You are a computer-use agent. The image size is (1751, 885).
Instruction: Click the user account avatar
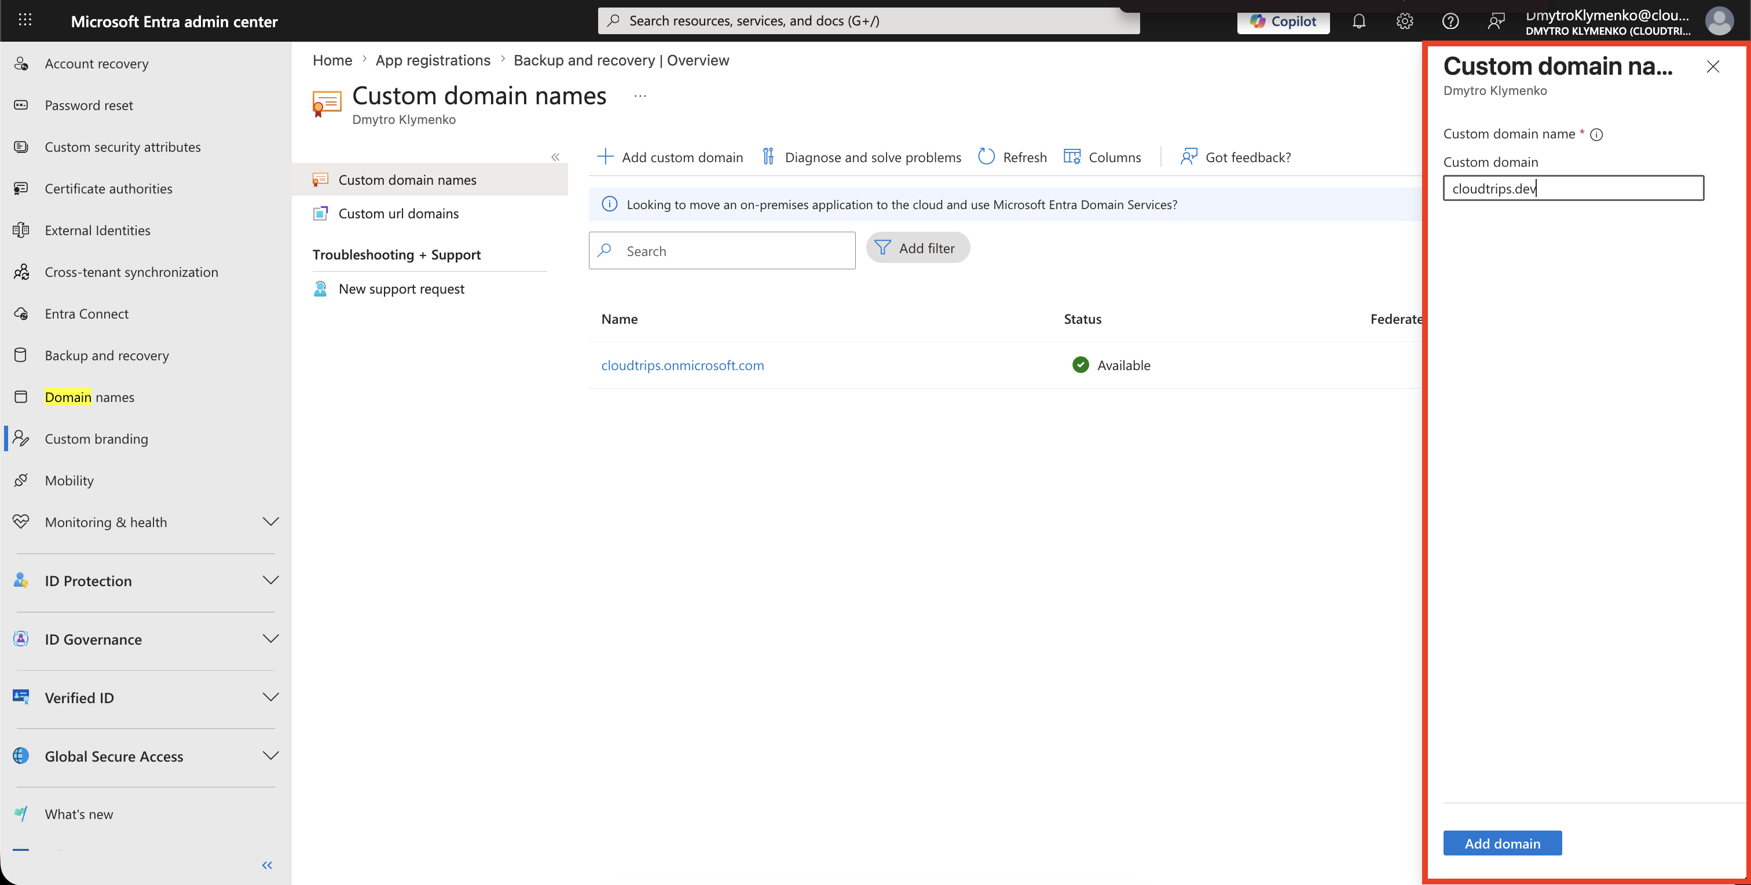[1719, 21]
